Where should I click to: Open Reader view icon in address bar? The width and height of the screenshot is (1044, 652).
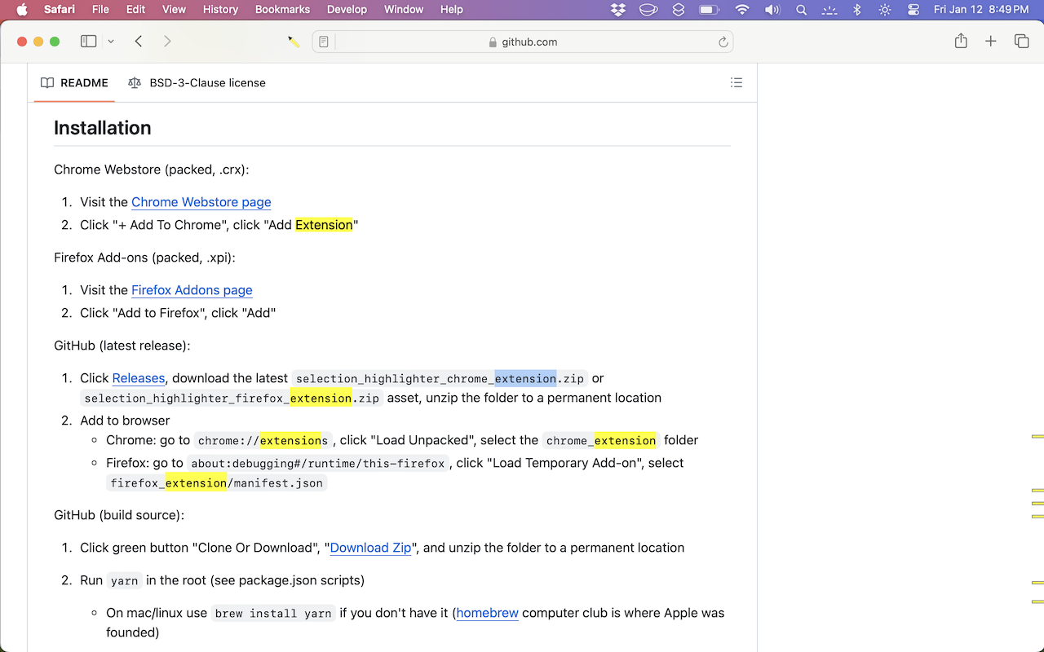click(324, 42)
